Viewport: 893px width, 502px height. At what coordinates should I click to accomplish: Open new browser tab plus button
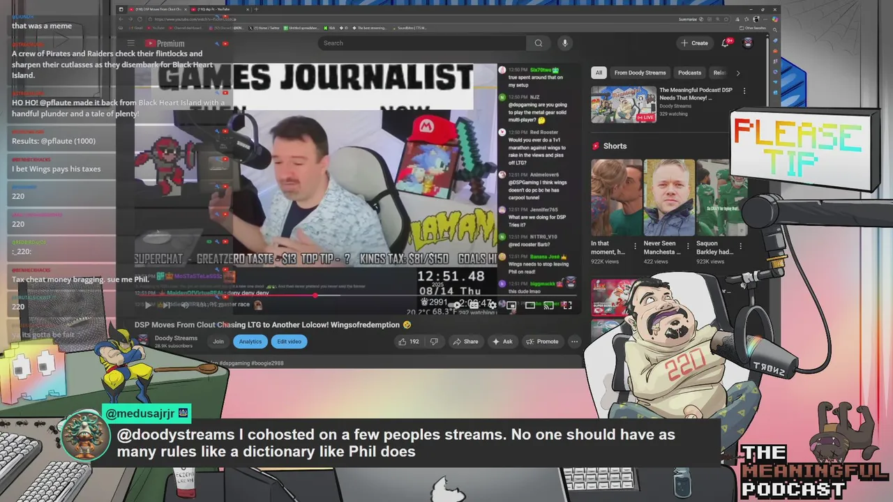pos(256,9)
